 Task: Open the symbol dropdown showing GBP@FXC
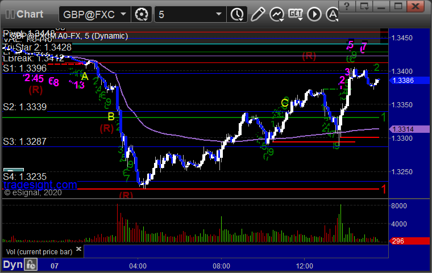click(94, 14)
